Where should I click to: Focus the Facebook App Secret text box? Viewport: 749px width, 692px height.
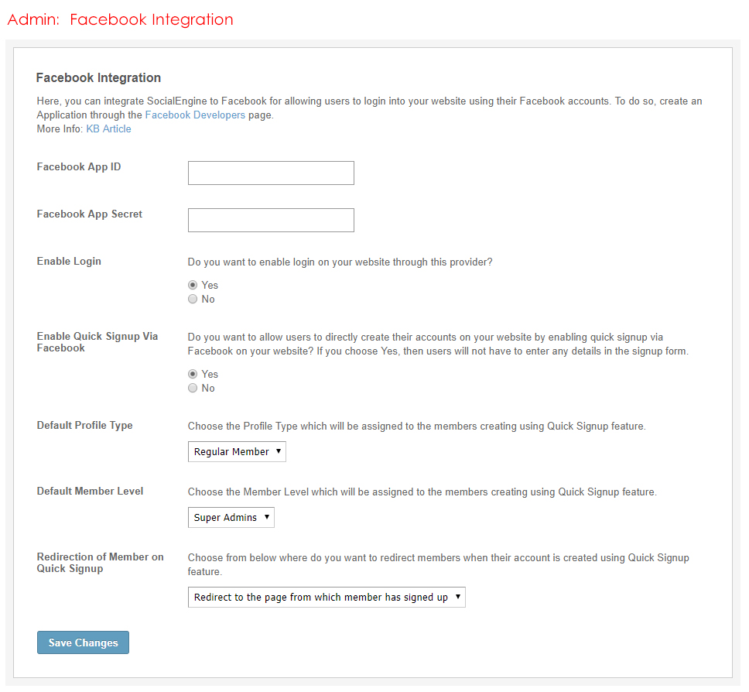click(271, 221)
